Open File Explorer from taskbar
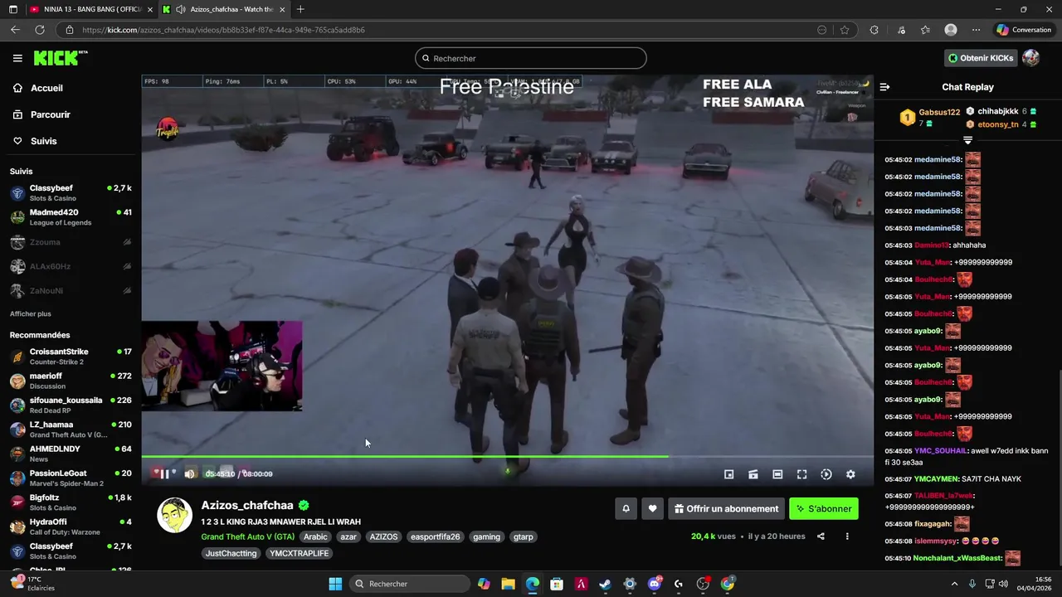Screen dimensions: 1062x597 click(x=508, y=584)
